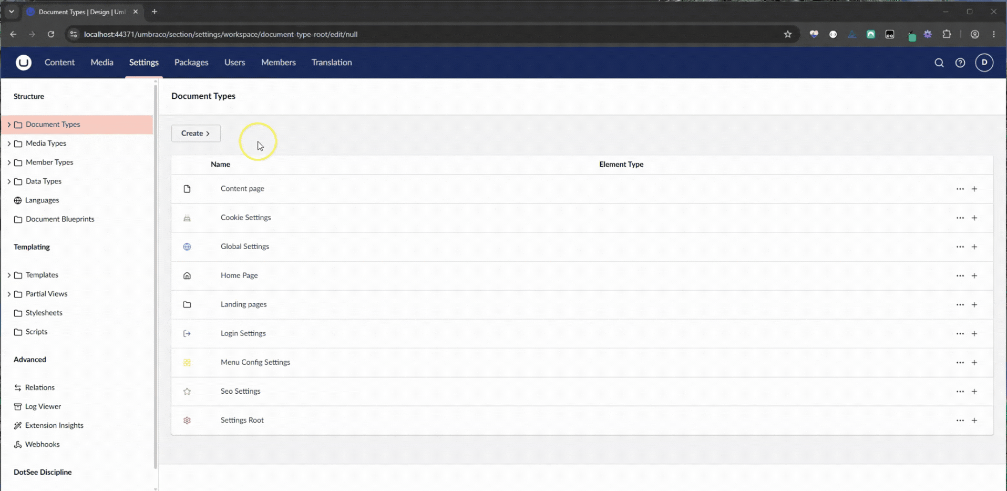
Task: Expand the Templates tree node
Action: [9, 275]
